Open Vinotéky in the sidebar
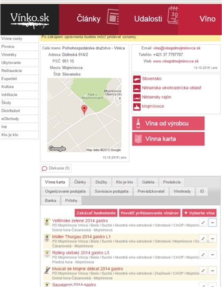 [x=20, y=55]
